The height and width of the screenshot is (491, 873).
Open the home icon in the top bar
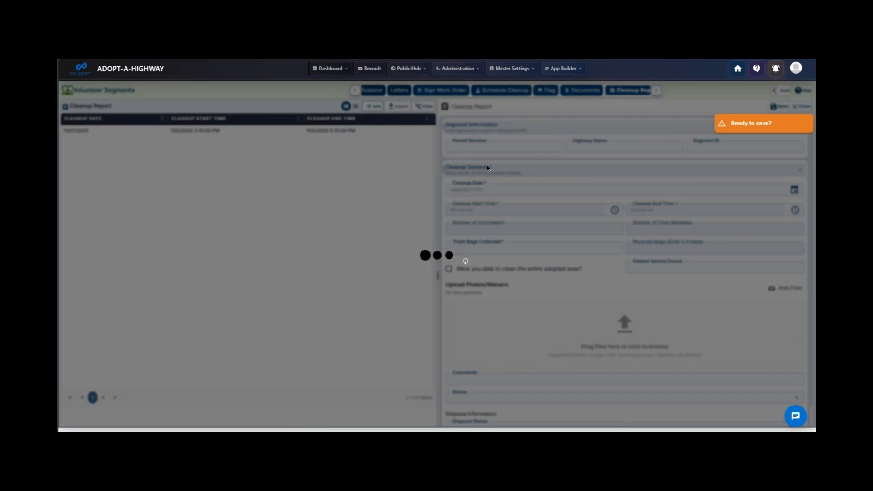(737, 69)
